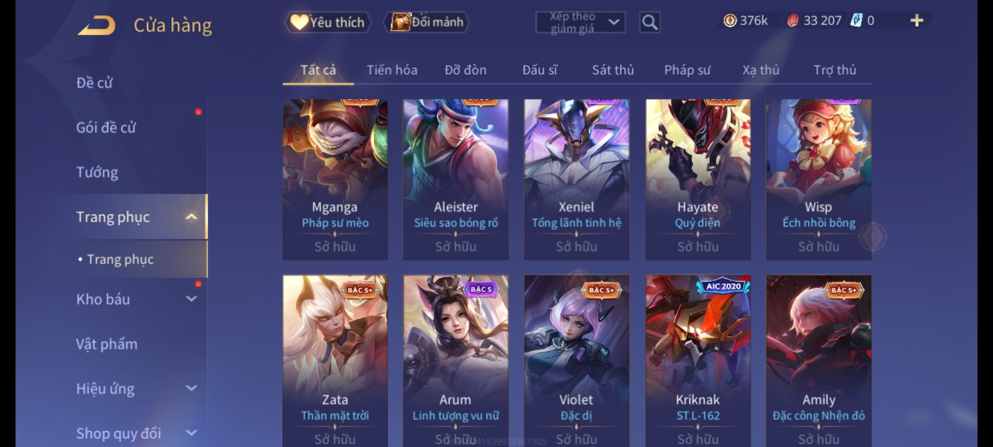Open Gói đề cử in the sidebar
993x447 pixels.
(106, 127)
